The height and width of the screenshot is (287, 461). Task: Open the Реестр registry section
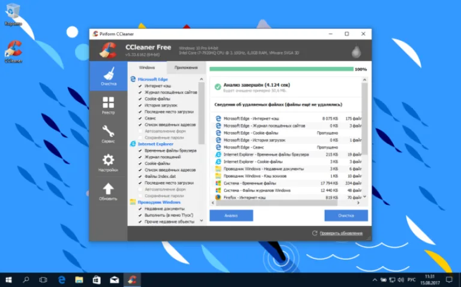[108, 105]
